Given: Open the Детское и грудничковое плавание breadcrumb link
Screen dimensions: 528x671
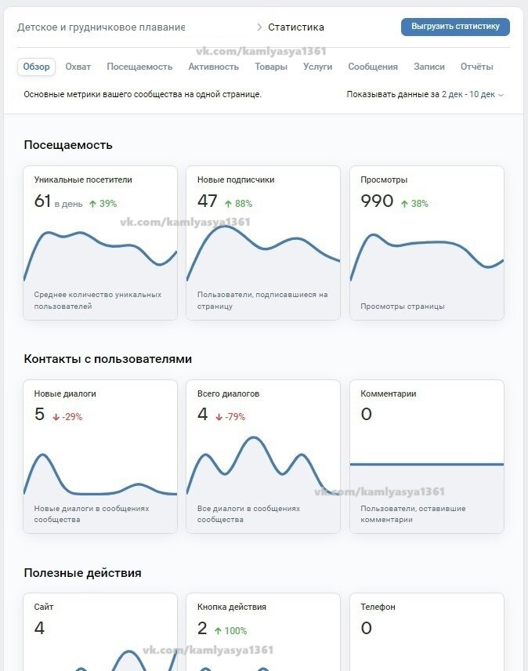Looking at the screenshot, I should [101, 27].
